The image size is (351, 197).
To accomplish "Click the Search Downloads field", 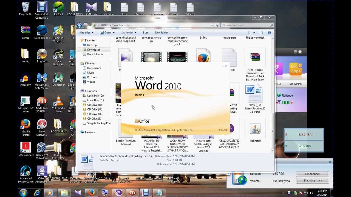I will click(x=248, y=25).
